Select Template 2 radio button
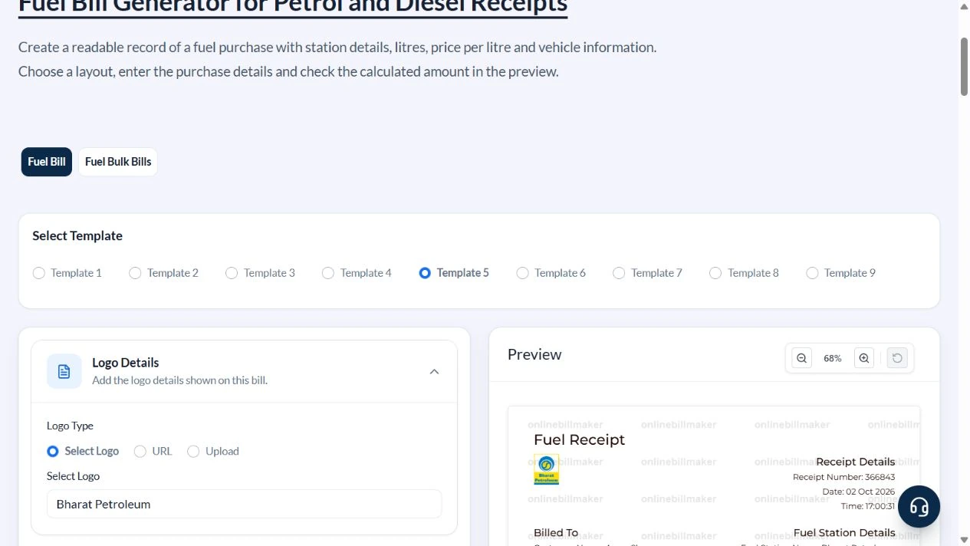 pos(135,273)
